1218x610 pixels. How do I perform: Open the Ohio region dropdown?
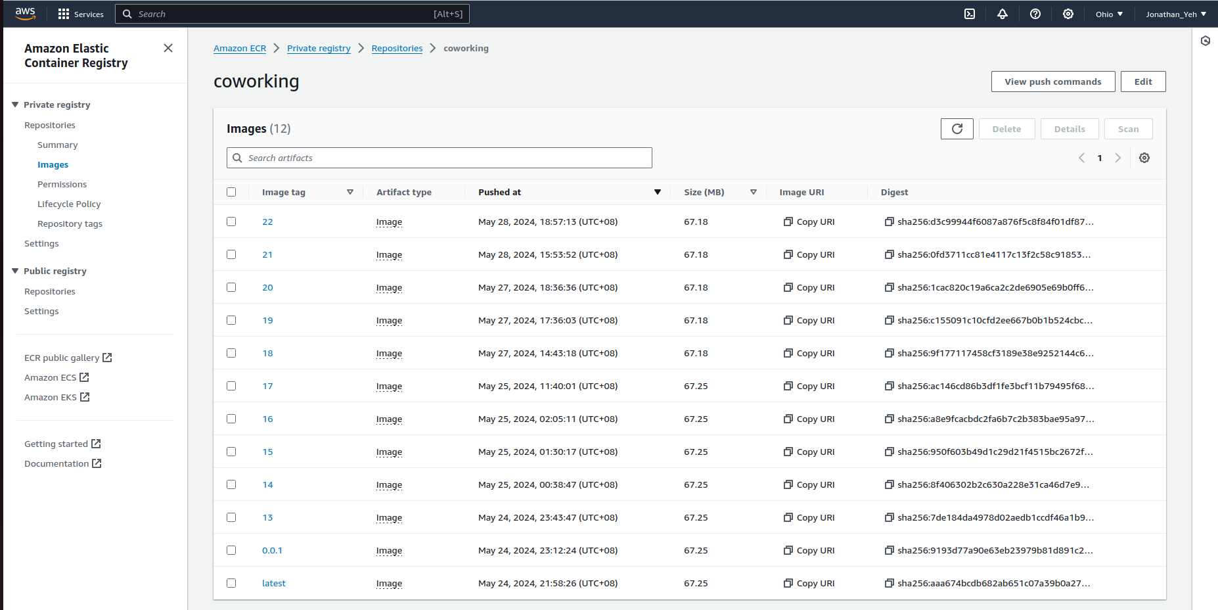(x=1109, y=14)
